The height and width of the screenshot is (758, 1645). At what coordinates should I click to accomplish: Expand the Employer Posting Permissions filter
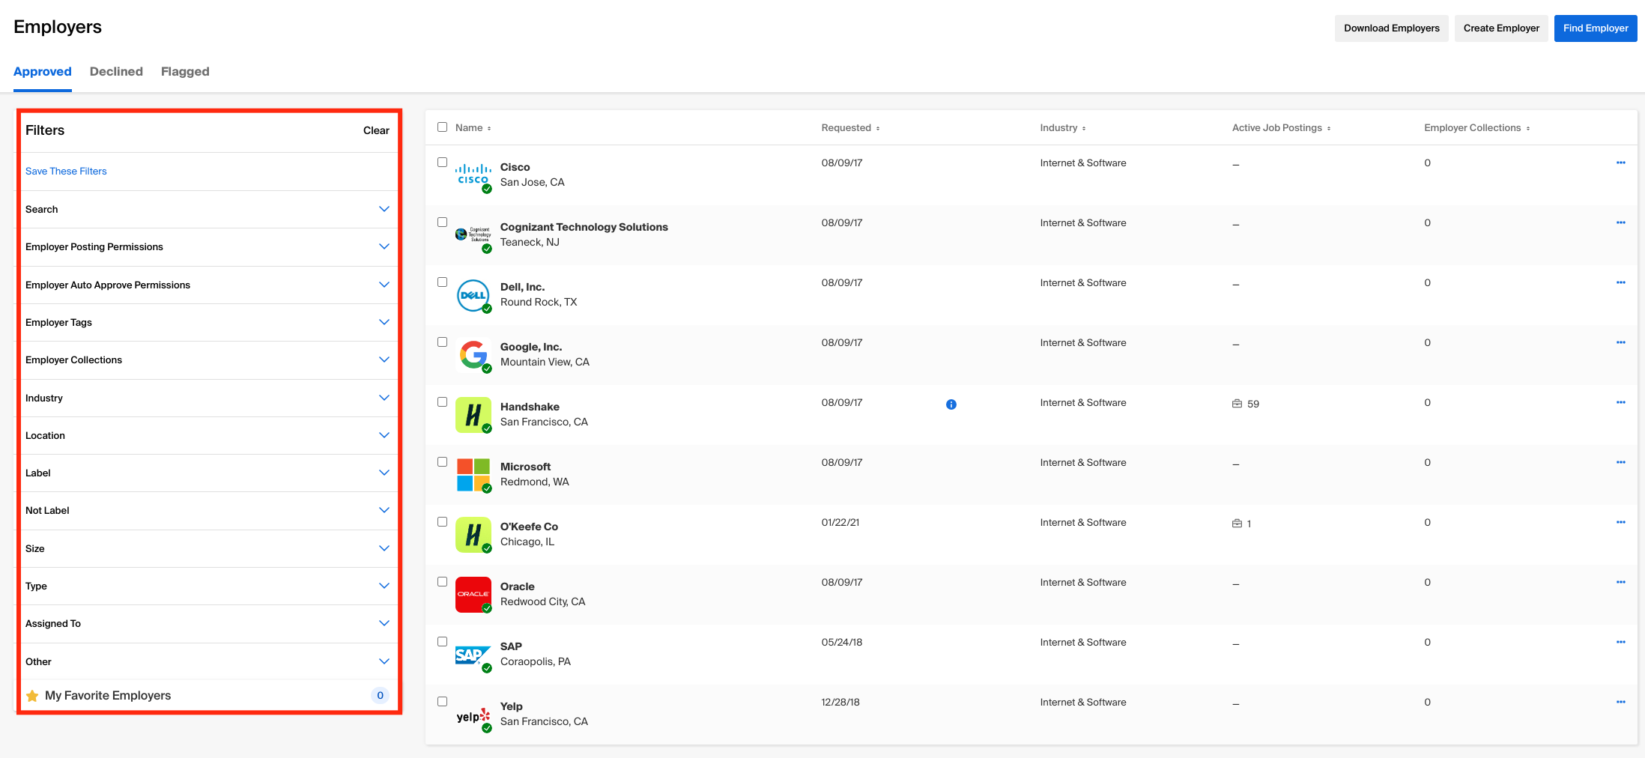pos(208,246)
